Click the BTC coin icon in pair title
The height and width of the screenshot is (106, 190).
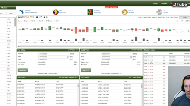coord(28,17)
